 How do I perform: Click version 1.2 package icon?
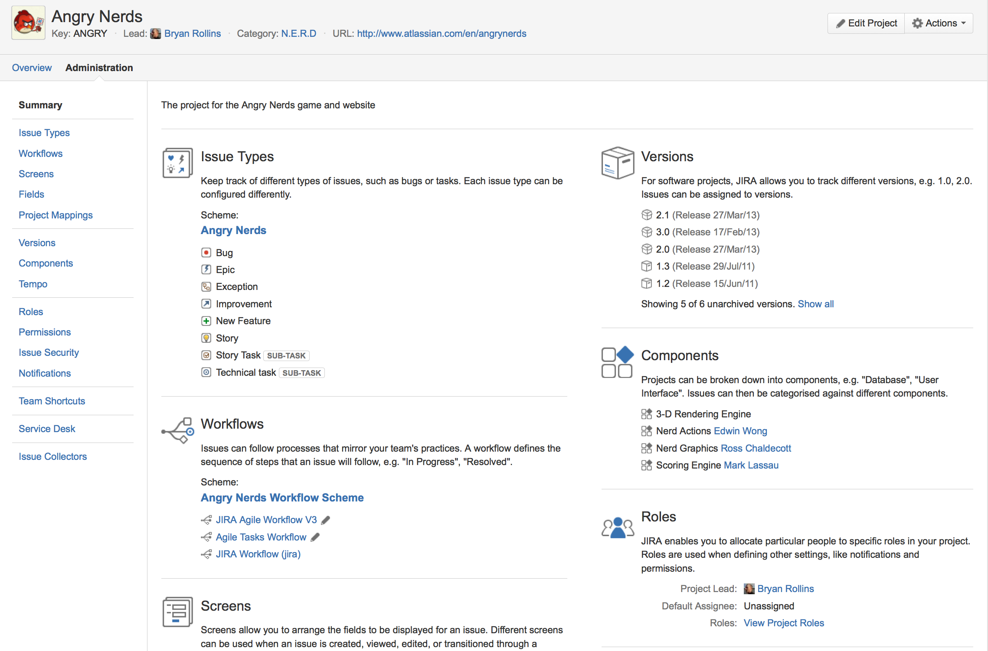tap(647, 283)
